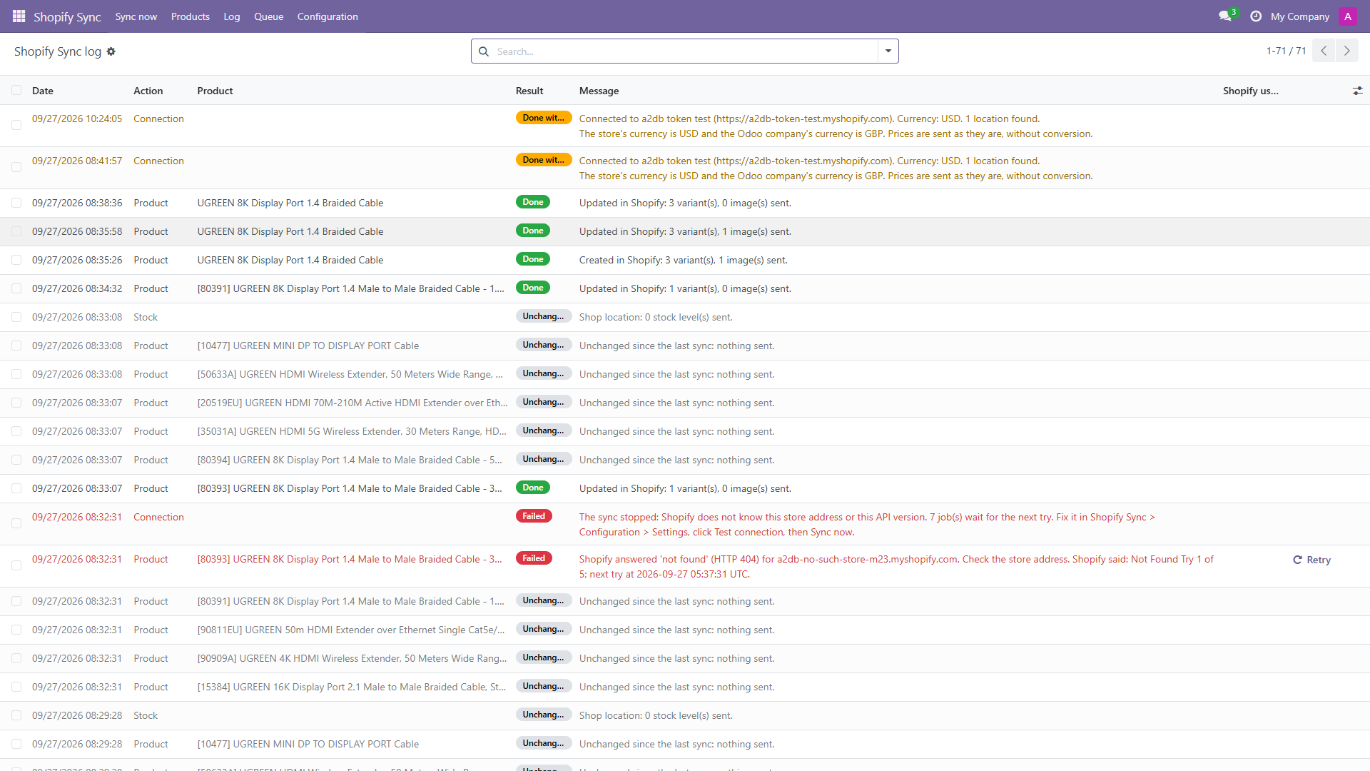Open the [80391] row updated at 08:34:32
The image size is (1370, 771).
pyautogui.click(x=685, y=288)
